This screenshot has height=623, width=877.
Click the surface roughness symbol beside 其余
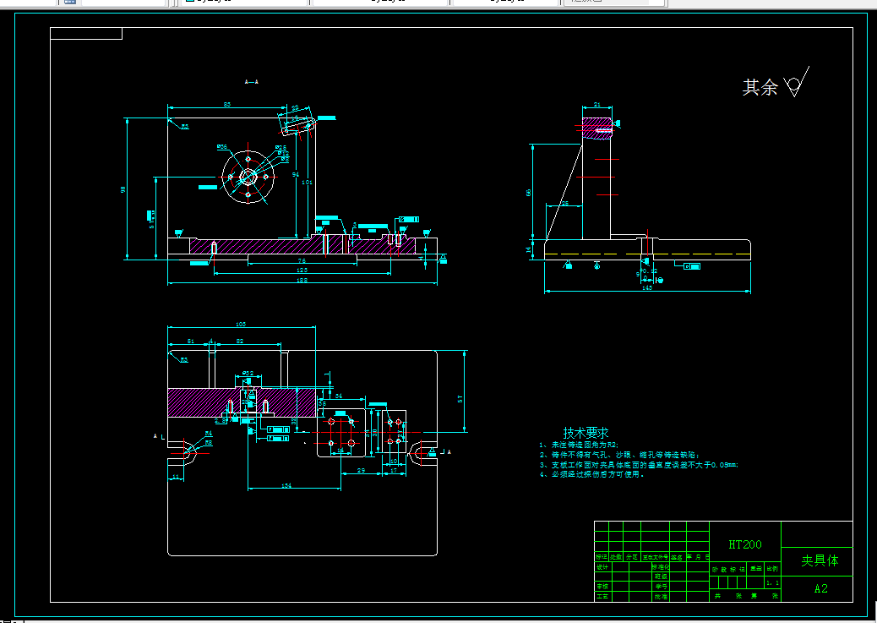[x=797, y=82]
